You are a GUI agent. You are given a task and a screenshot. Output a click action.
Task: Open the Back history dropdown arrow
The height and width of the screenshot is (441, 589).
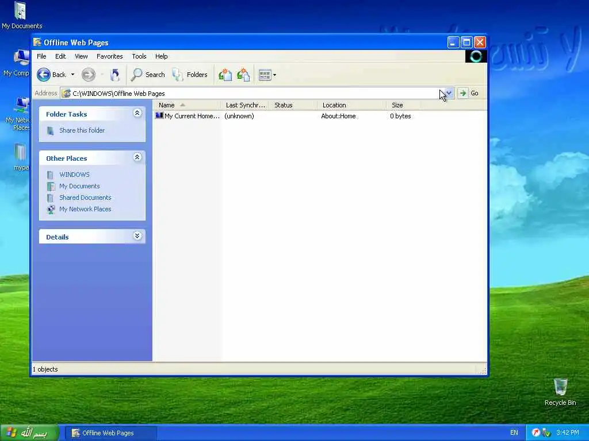(x=73, y=75)
